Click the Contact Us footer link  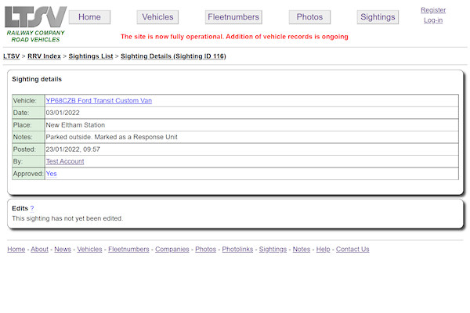[x=352, y=250]
